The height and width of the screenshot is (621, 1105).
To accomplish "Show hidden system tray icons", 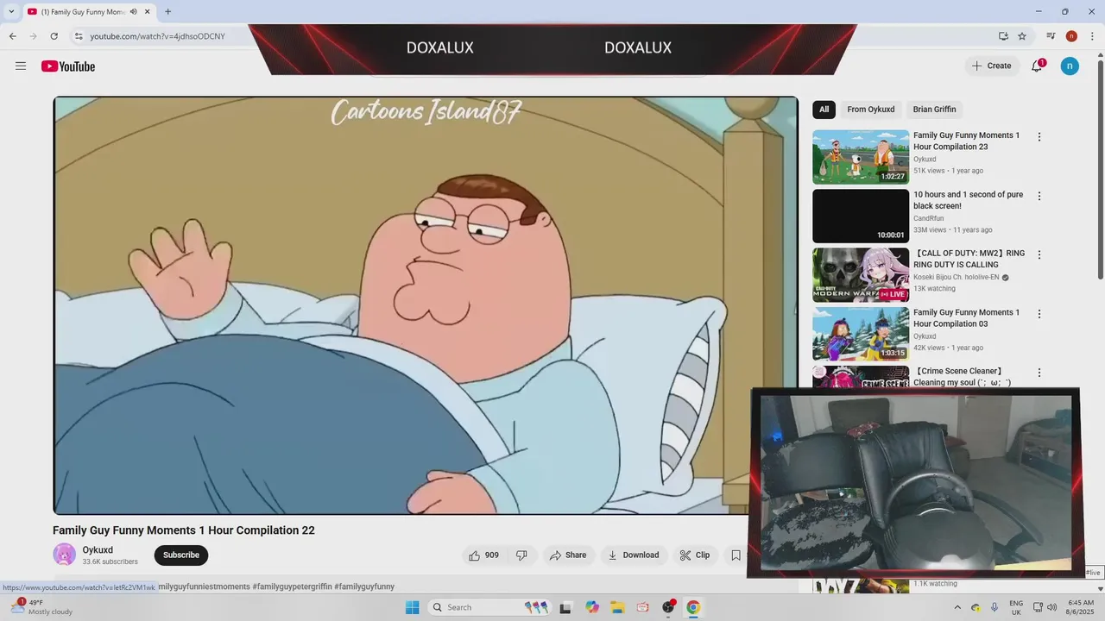I will pyautogui.click(x=957, y=607).
